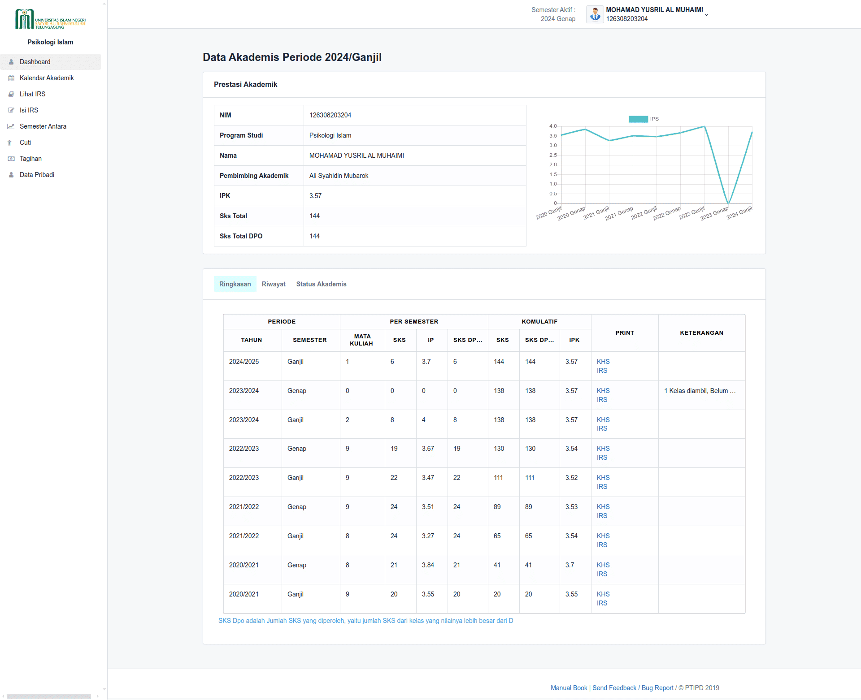Click the sidebar horizontal scrollbar

tap(49, 696)
